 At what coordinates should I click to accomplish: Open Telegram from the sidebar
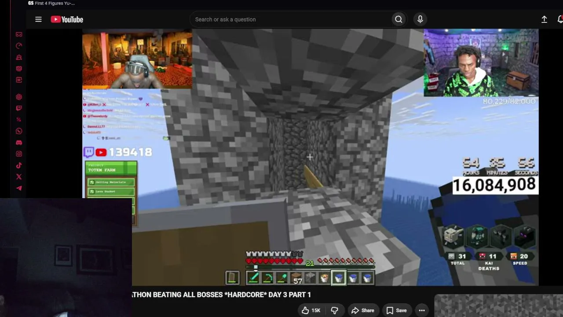click(19, 188)
